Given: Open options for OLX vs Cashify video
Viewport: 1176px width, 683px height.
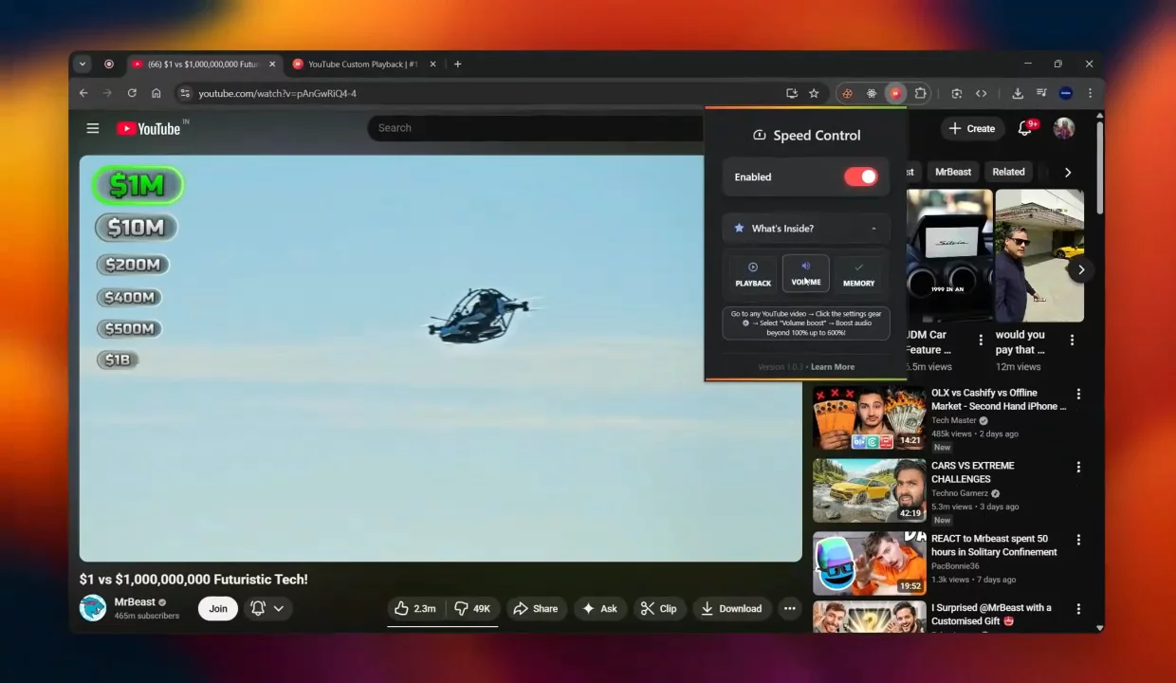Looking at the screenshot, I should (x=1077, y=394).
